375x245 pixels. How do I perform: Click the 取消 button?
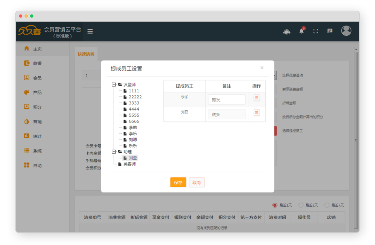point(197,183)
